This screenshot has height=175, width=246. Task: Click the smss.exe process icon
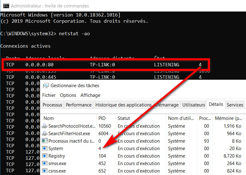point(45,163)
